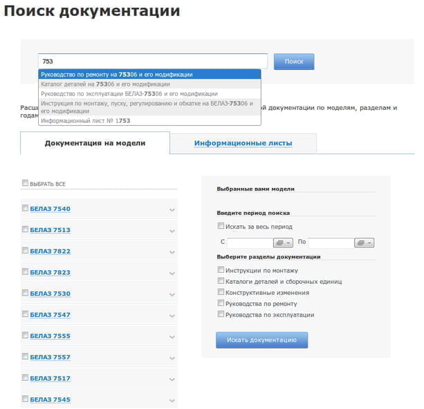The image size is (424, 409).
Task: Expand the БЕЛАЗ 7513 row chevron
Action: coord(172,231)
